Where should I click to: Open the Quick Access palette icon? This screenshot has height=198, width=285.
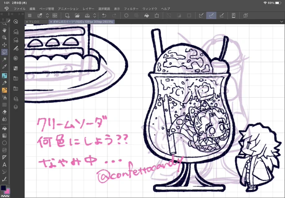pyautogui.click(x=16, y=22)
